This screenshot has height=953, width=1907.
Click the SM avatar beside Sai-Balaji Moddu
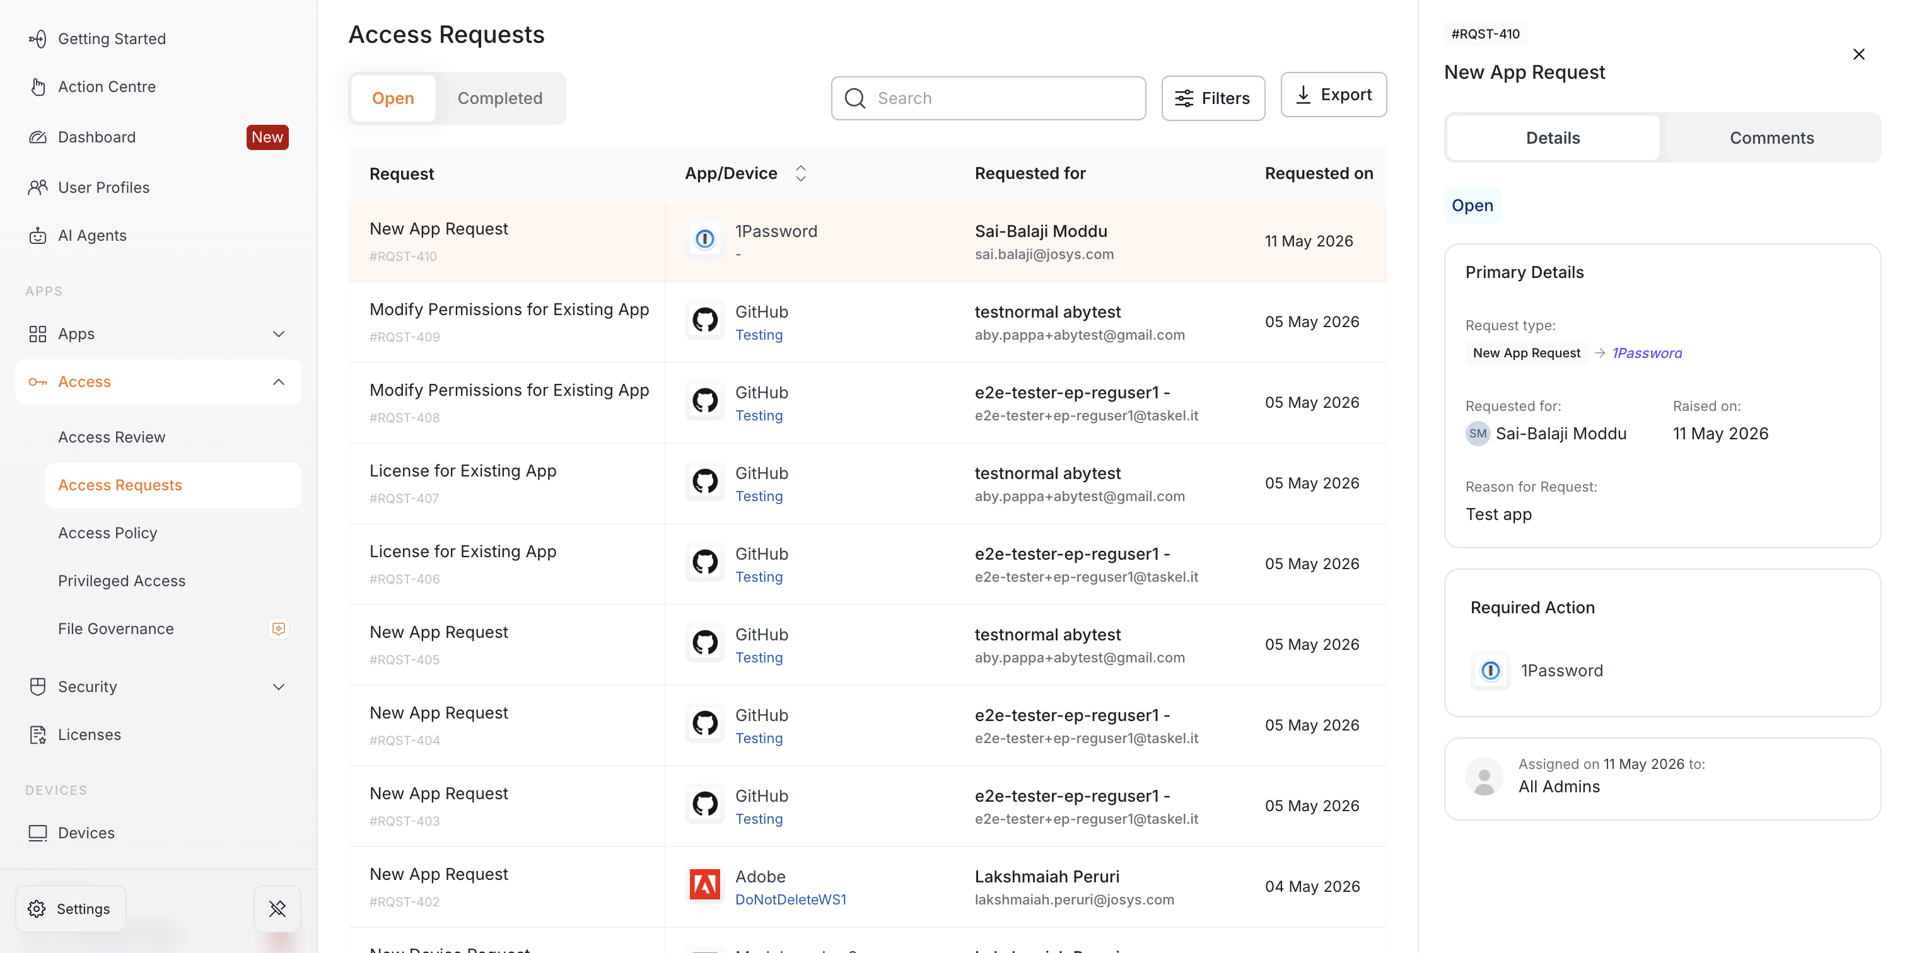(x=1478, y=434)
